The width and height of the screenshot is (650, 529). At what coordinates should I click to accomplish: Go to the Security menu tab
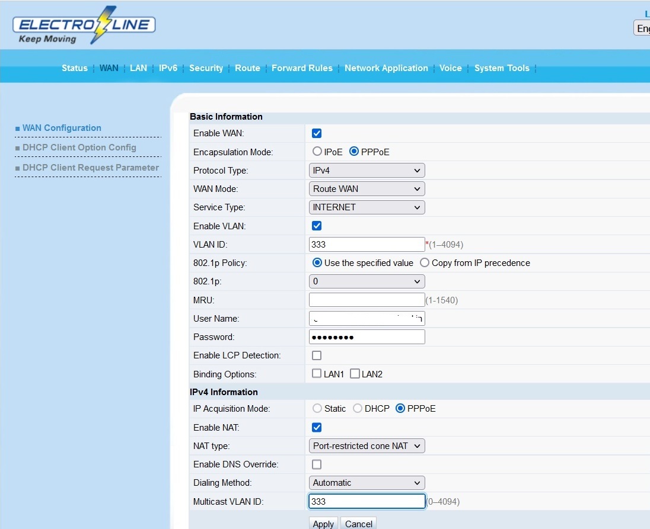[206, 68]
